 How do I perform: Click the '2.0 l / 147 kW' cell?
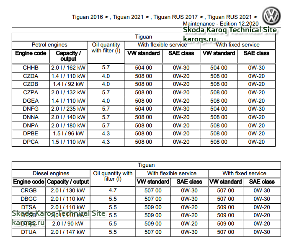[x=67, y=232]
